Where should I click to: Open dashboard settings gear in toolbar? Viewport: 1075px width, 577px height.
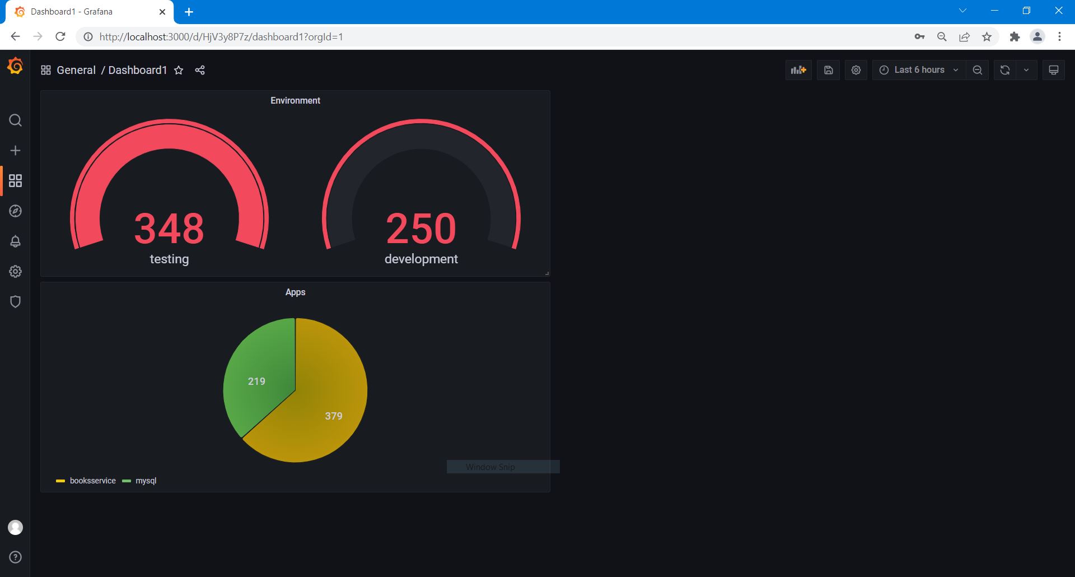tap(856, 70)
